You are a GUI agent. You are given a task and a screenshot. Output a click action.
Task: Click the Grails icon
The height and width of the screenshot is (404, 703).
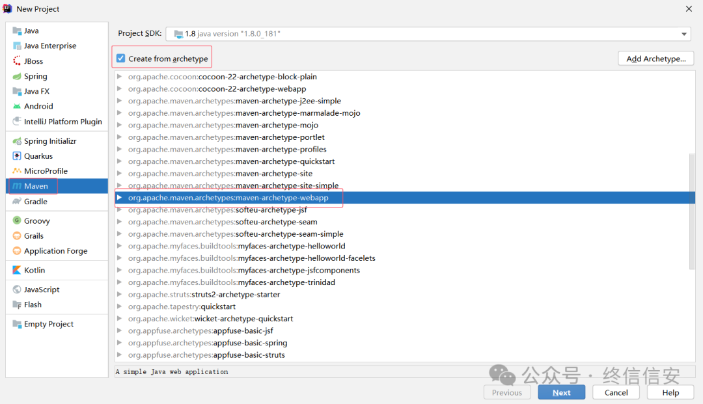tap(17, 236)
